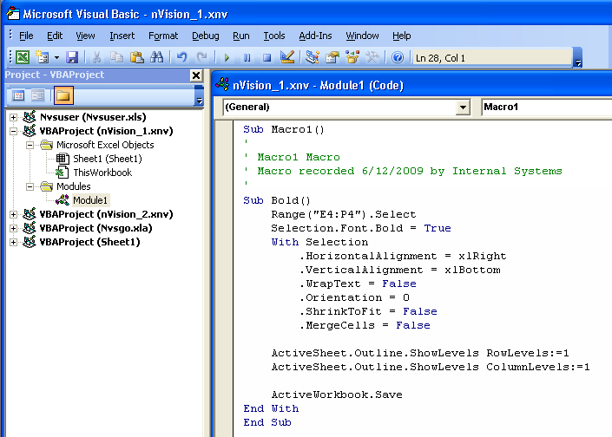Open the Insert object dropdown arrow
The image size is (612, 437).
[56, 58]
